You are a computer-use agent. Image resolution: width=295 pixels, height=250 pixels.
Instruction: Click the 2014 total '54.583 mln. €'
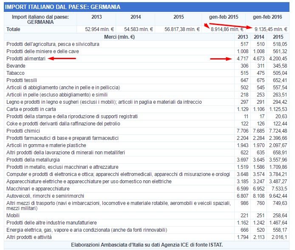click(x=139, y=29)
